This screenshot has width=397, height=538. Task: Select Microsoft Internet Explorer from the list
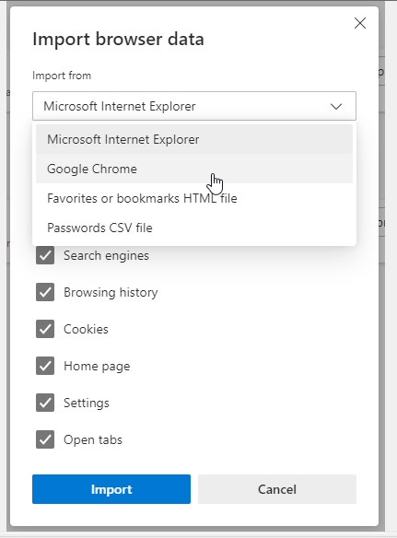194,139
